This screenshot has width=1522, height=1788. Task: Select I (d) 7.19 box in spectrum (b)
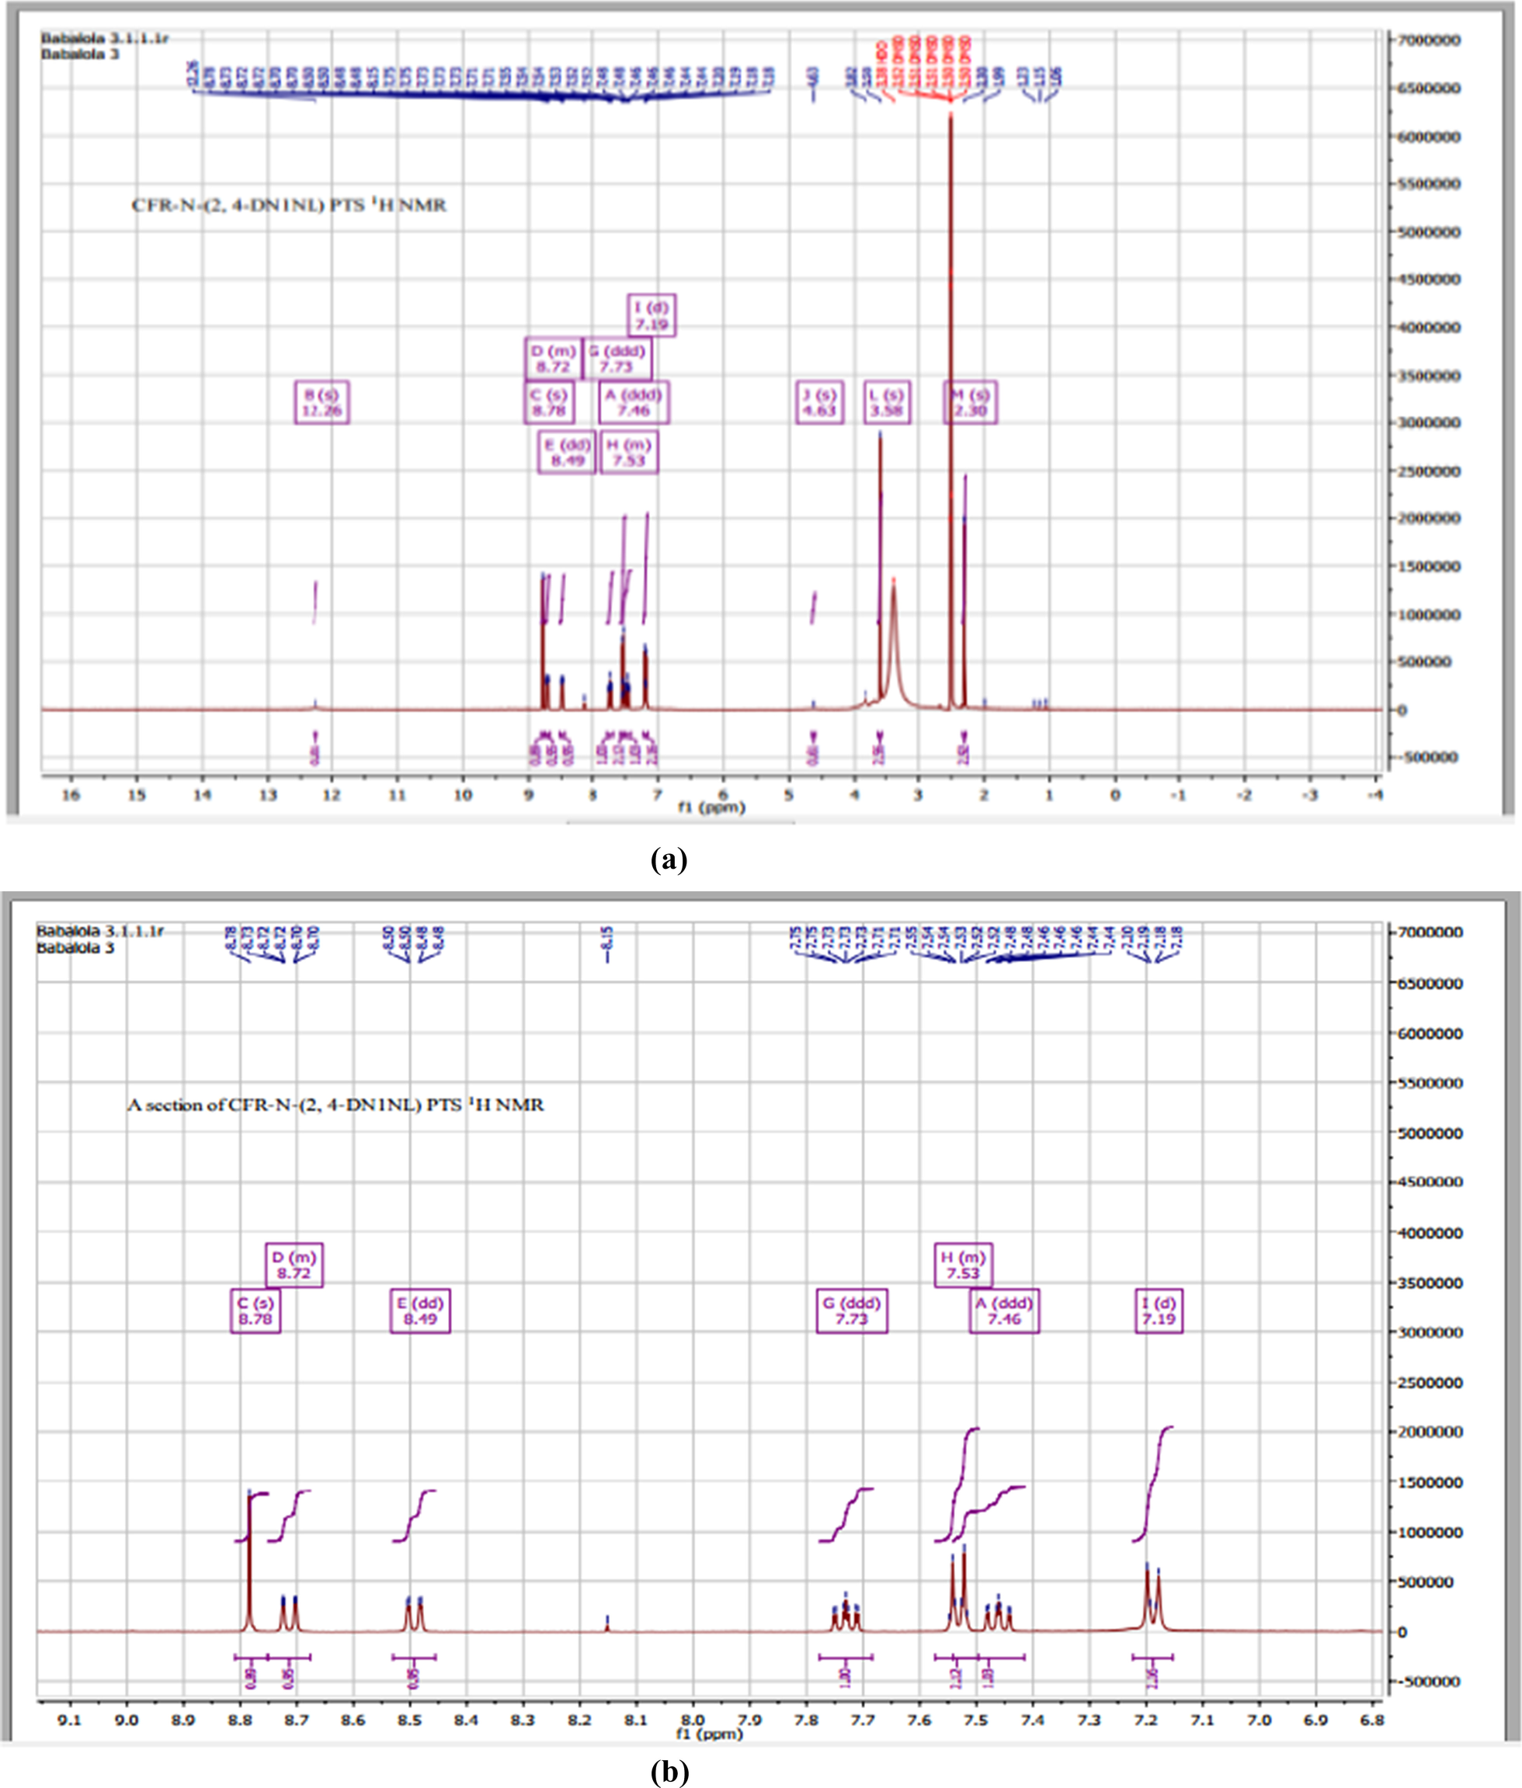[1159, 1312]
